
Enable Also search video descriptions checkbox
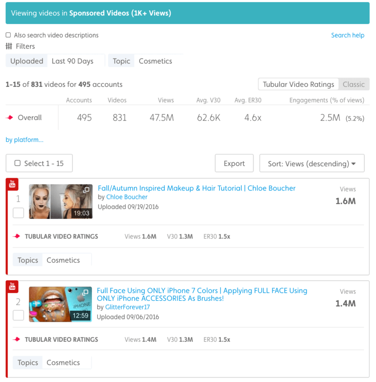pyautogui.click(x=8, y=35)
